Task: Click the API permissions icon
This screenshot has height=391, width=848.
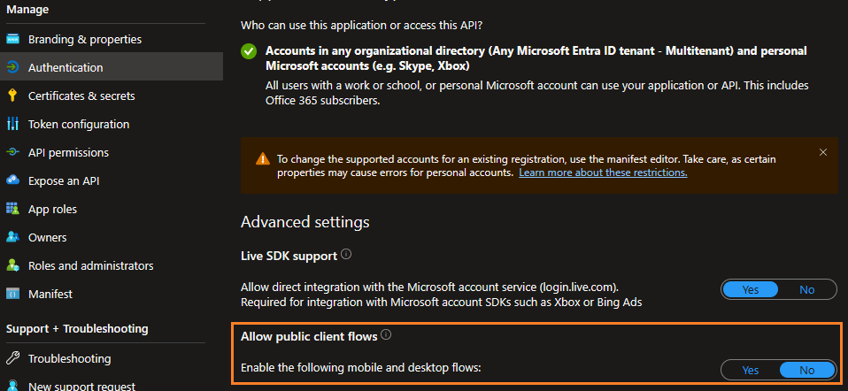Action: click(12, 152)
